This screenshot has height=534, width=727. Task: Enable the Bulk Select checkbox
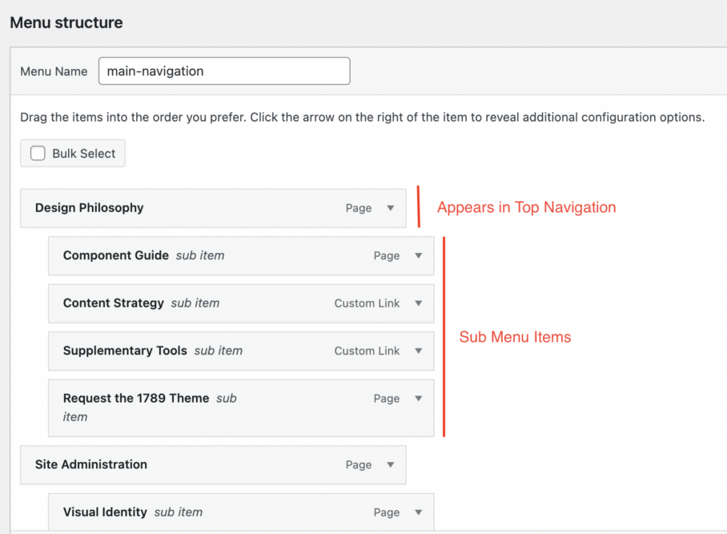38,154
